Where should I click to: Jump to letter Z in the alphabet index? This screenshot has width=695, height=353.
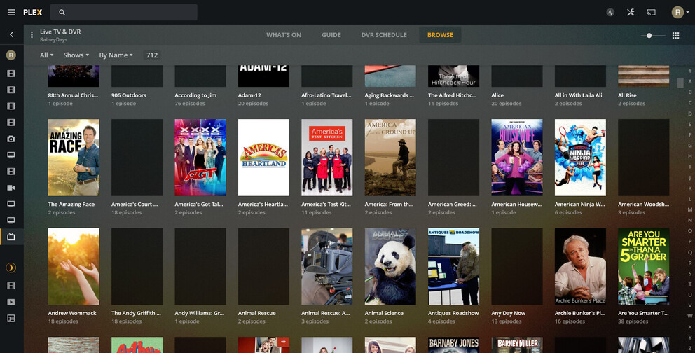[x=689, y=348]
